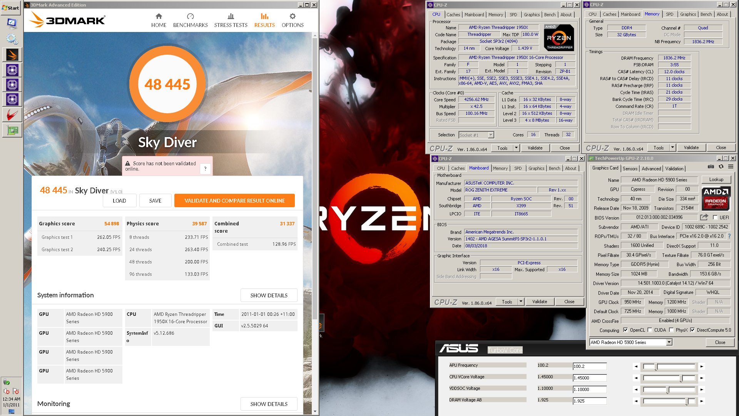Click DRAM Voltage AB increase arrow
Screen dimensions: 739x416
[702, 401]
